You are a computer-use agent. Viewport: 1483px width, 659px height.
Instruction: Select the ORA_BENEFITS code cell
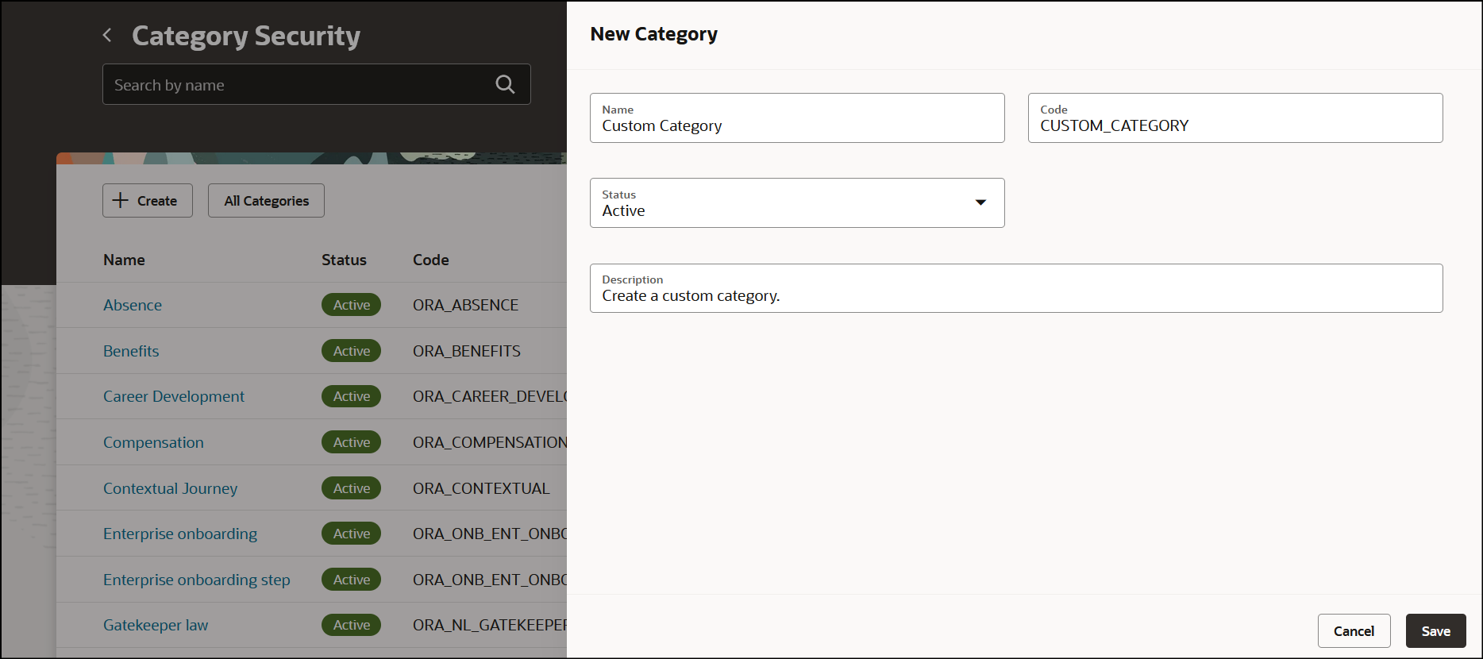(x=467, y=351)
